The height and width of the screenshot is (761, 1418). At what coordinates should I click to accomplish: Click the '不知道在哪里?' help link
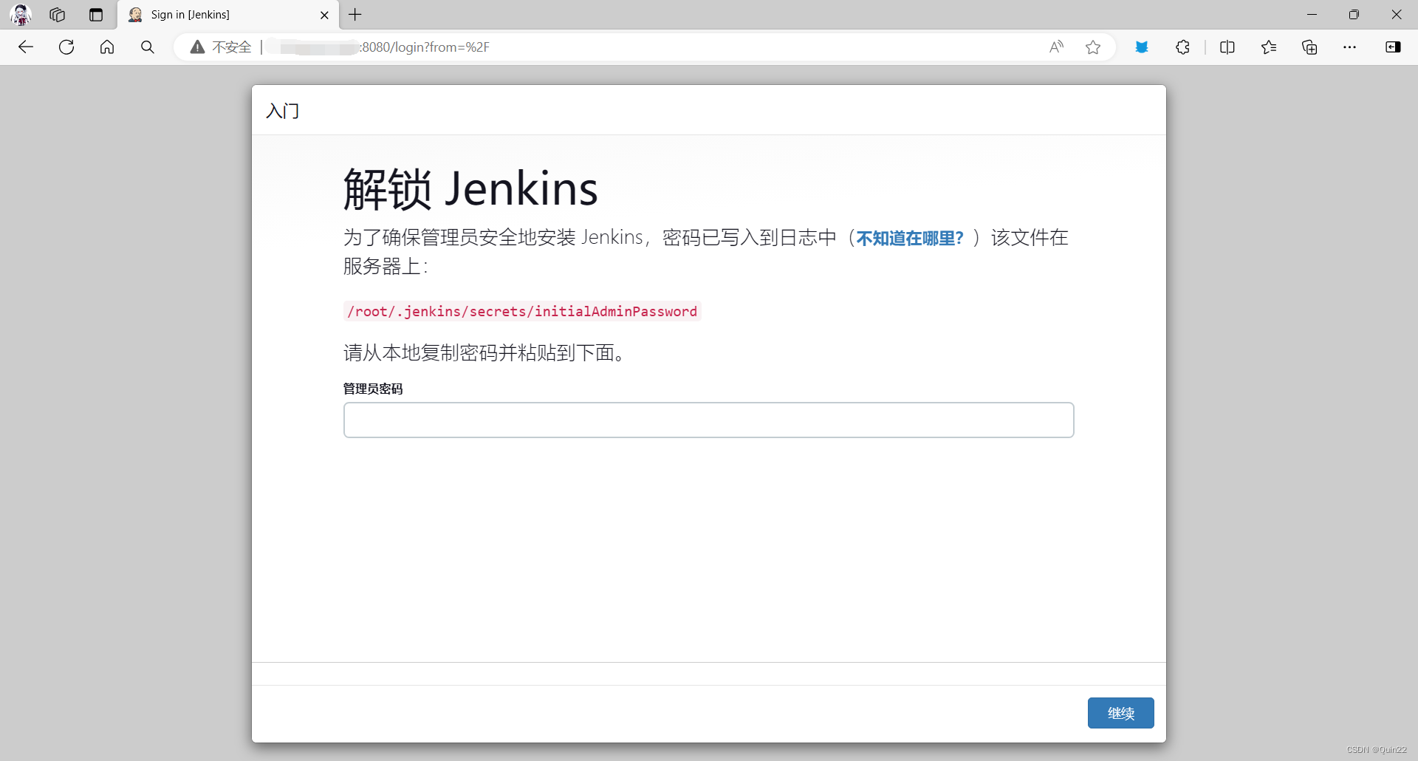point(910,238)
